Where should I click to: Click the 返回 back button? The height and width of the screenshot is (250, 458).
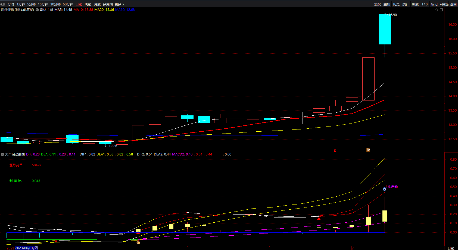[x=453, y=4]
